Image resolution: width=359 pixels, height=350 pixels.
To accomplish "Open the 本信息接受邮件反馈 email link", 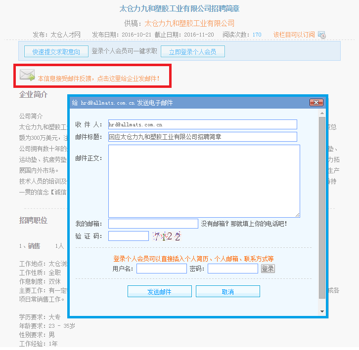I will 98,78.
